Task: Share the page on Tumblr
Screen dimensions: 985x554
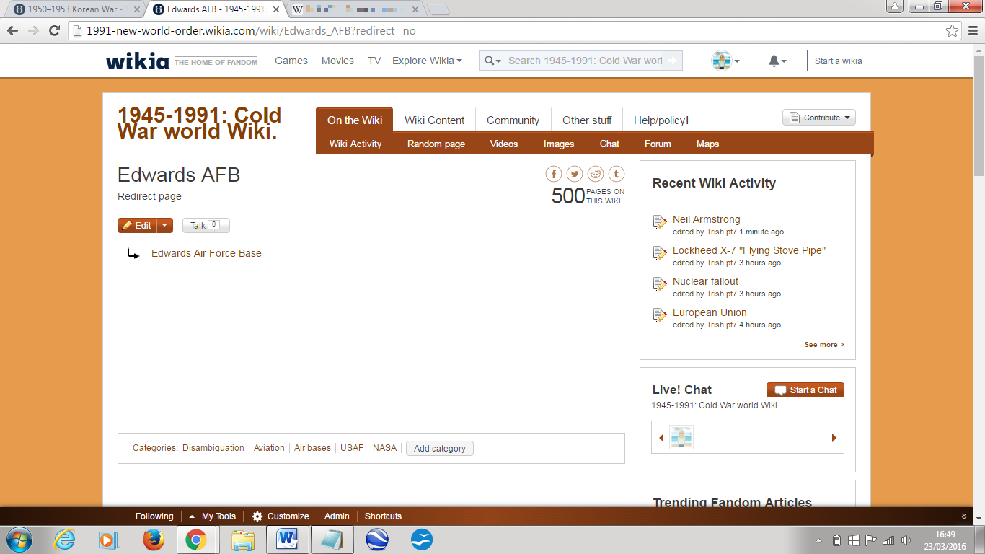Action: 617,174
